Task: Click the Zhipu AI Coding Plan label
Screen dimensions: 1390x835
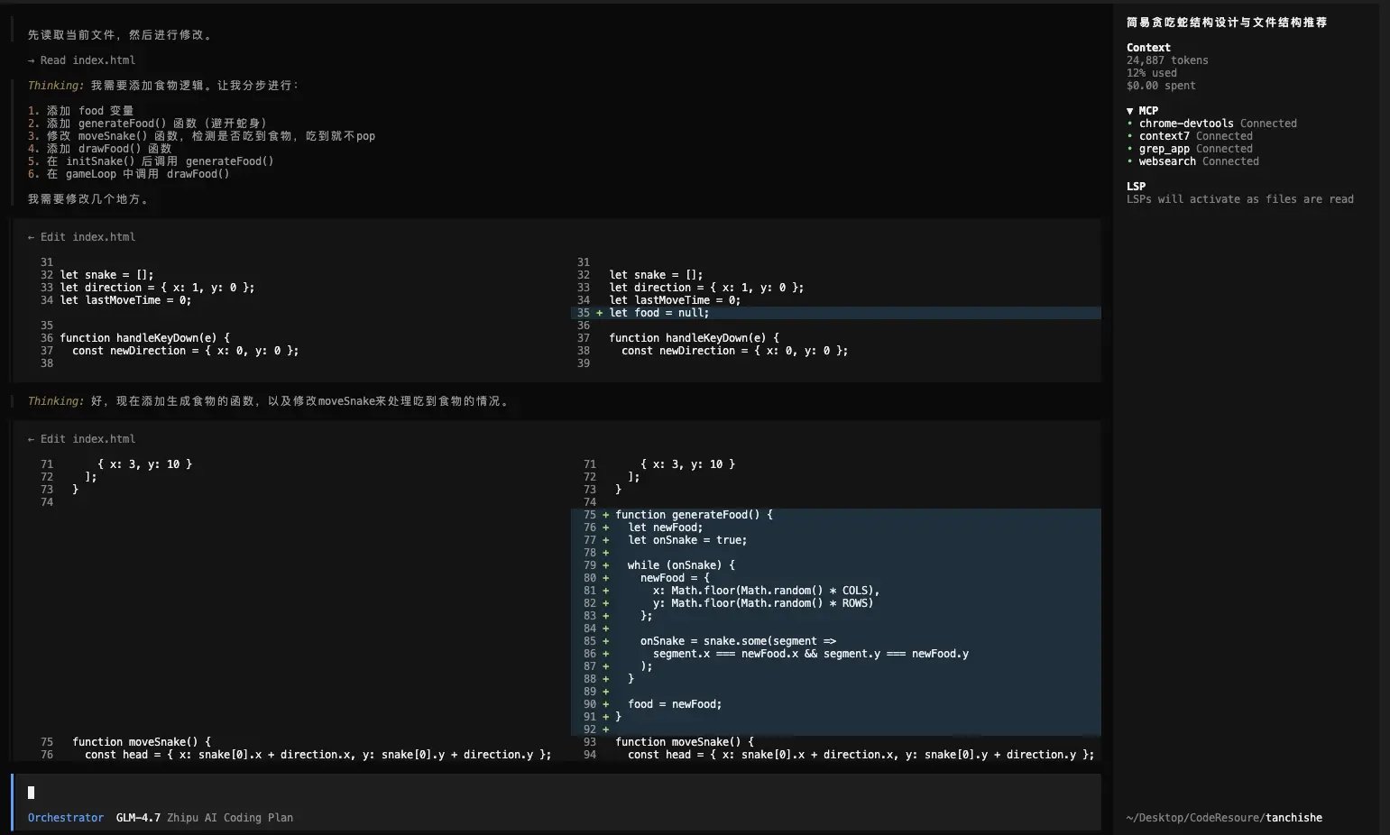Action: (230, 818)
